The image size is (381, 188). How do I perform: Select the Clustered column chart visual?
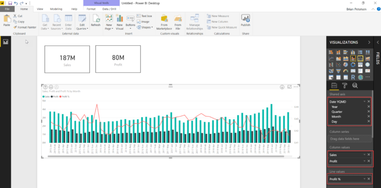coord(353,52)
